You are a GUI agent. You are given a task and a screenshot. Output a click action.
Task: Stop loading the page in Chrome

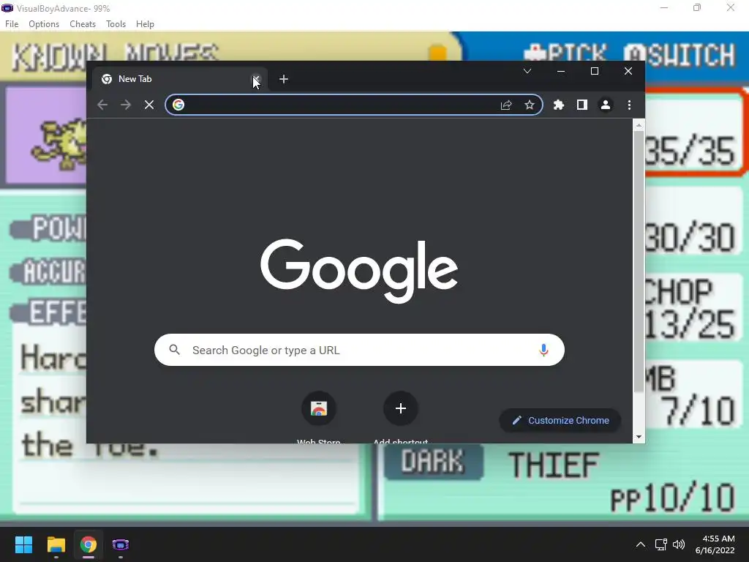click(149, 105)
